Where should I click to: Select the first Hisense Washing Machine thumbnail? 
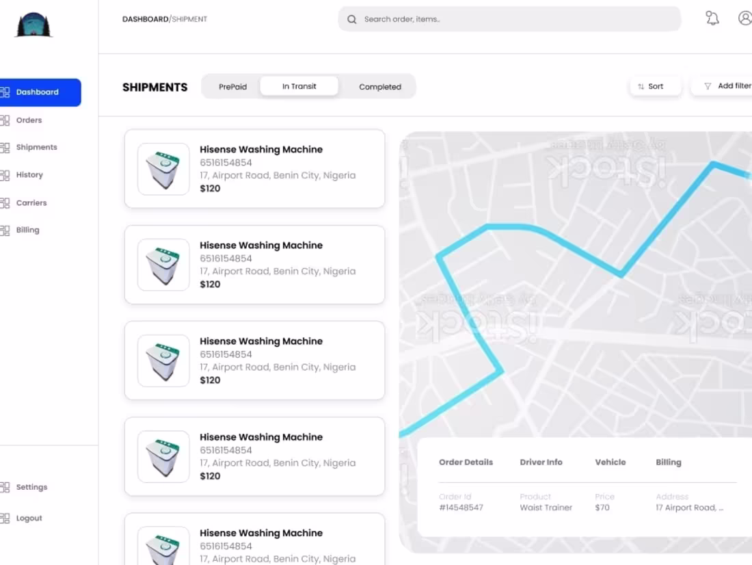click(x=163, y=169)
